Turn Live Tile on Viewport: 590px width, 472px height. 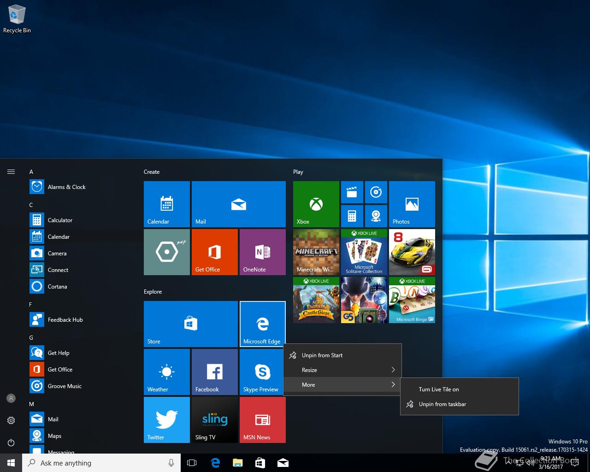(x=438, y=389)
